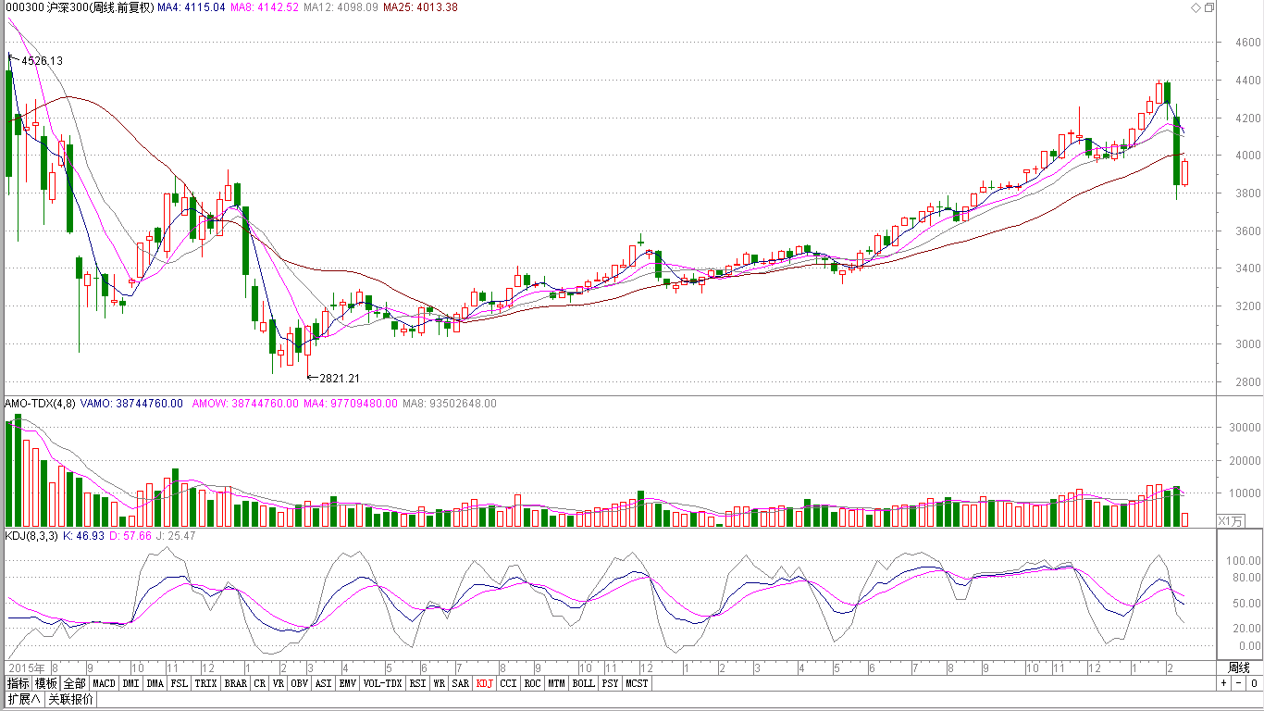Switch indicator to WR

[440, 683]
